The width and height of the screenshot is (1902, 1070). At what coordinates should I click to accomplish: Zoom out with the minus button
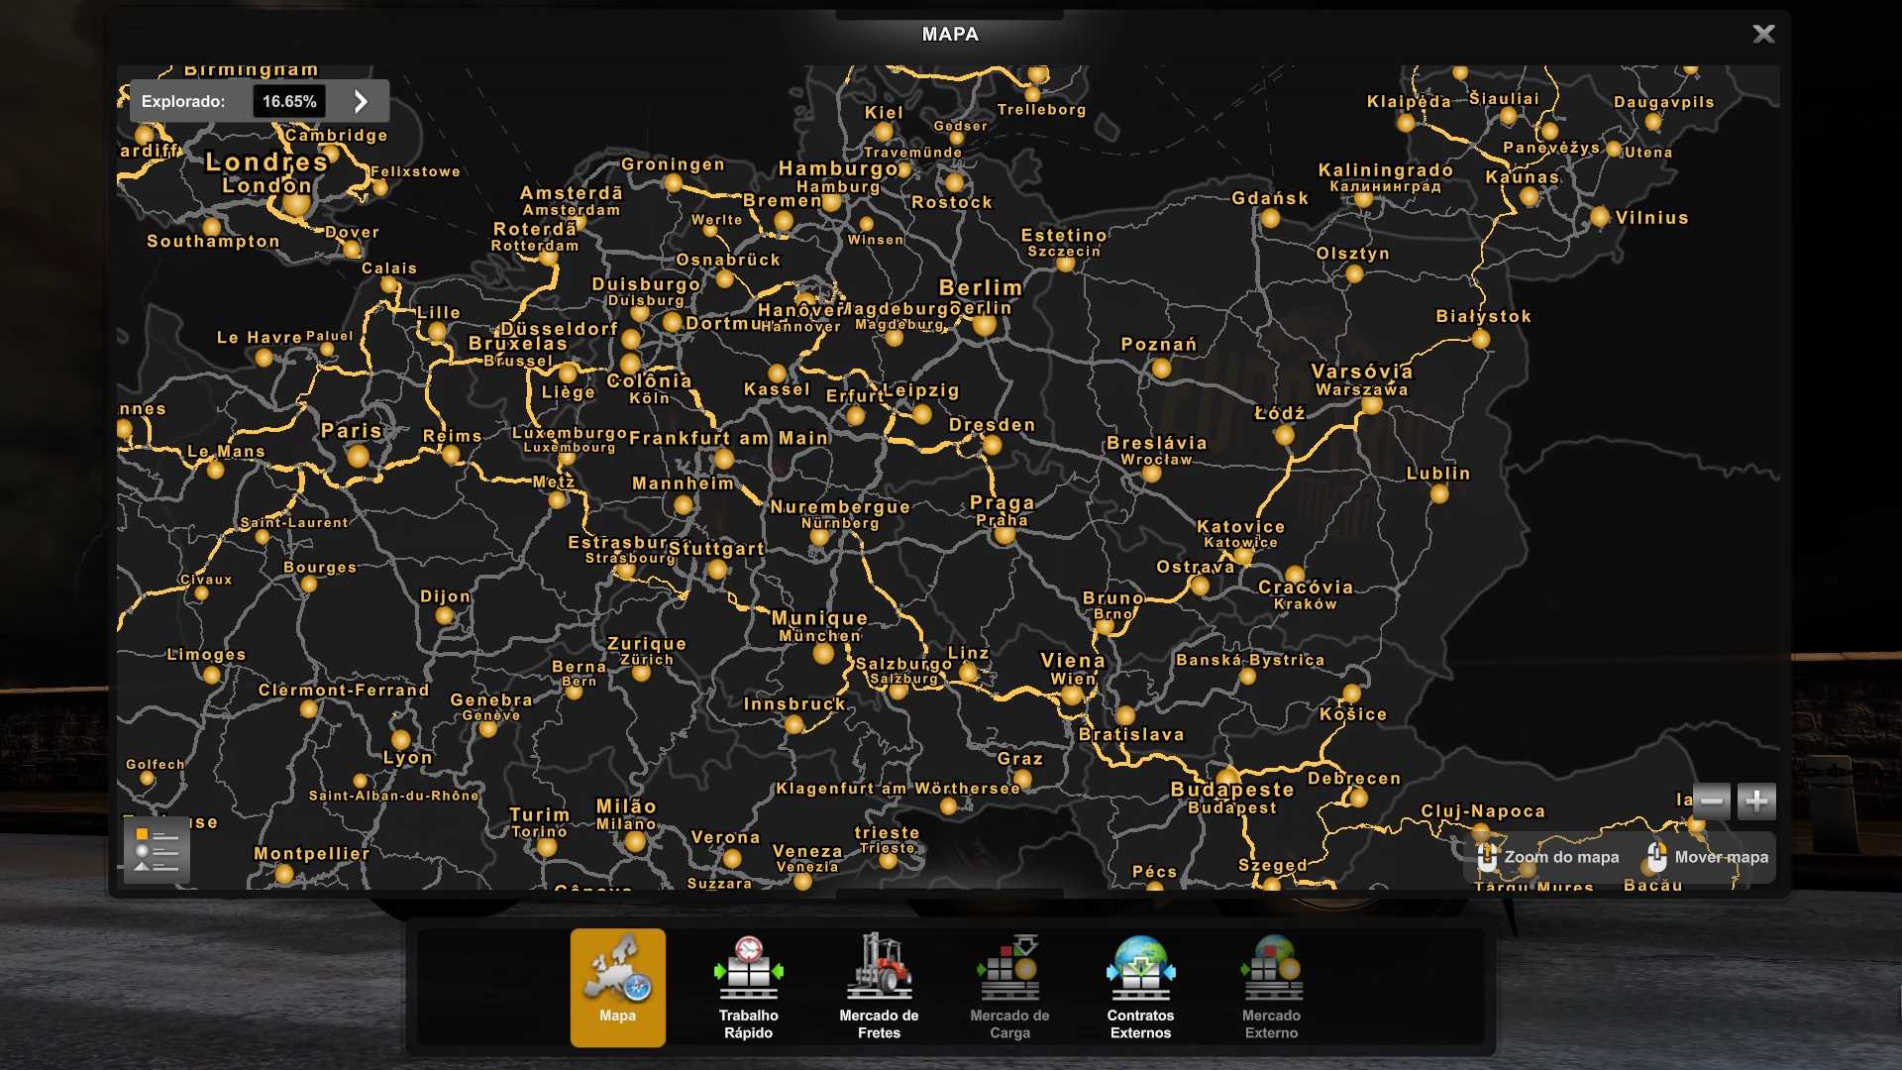point(1712,801)
